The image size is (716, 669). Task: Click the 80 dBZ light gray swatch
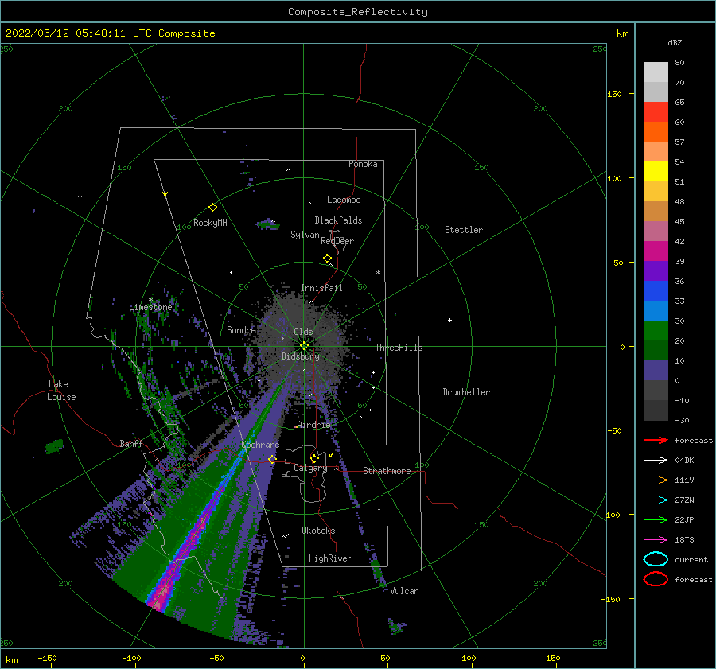656,72
